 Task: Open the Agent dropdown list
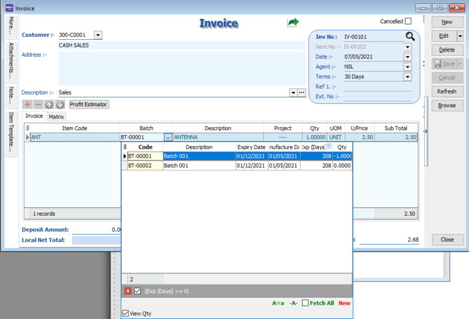(x=407, y=67)
